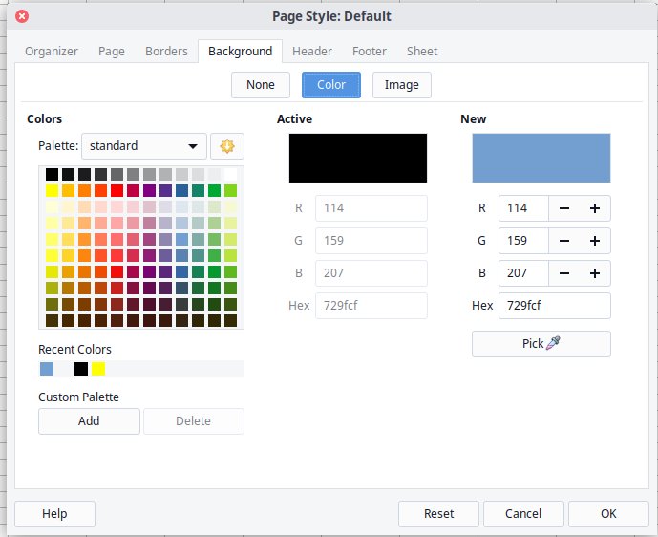Click the New Hex input field
The image size is (658, 537).
554,306
